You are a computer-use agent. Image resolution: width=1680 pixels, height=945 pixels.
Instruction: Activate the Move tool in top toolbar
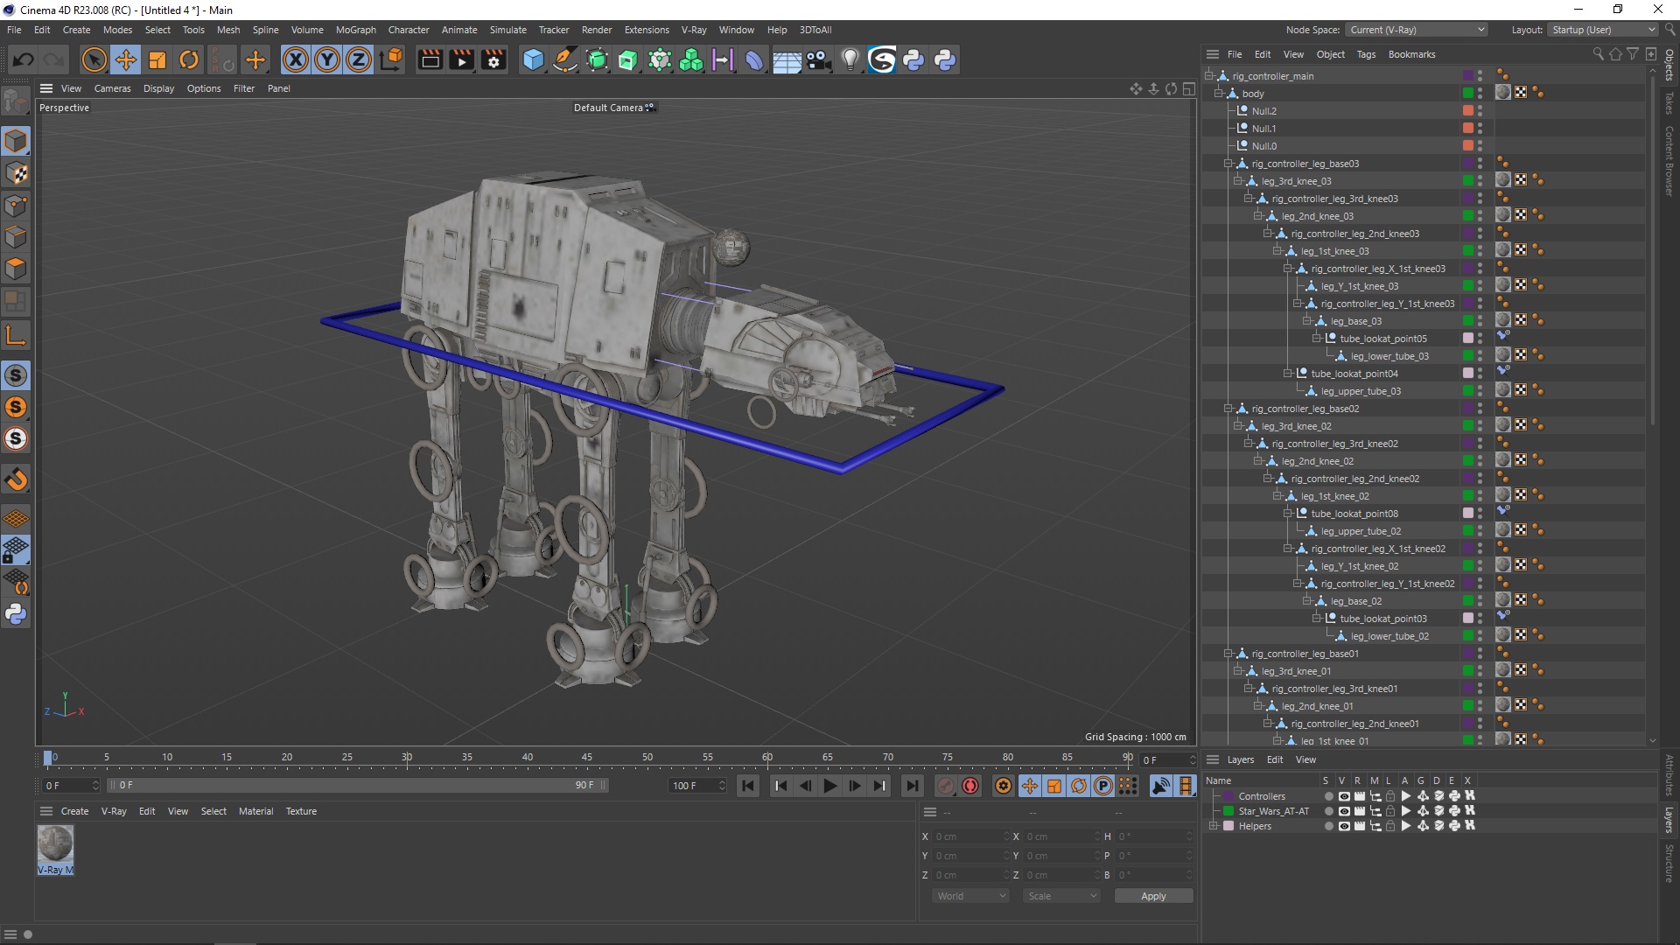point(125,59)
